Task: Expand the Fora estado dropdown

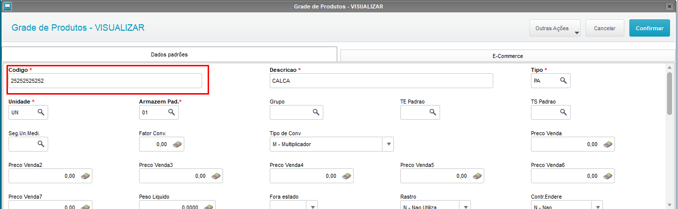Action: (312, 205)
